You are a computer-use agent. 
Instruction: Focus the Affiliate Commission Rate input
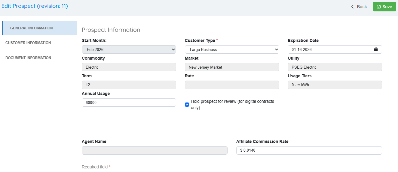point(309,150)
